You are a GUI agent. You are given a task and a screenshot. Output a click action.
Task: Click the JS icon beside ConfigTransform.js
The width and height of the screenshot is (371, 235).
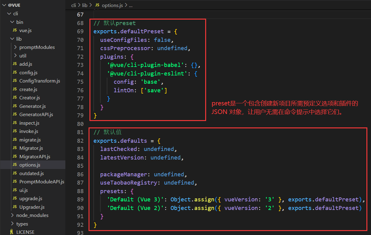pos(15,81)
